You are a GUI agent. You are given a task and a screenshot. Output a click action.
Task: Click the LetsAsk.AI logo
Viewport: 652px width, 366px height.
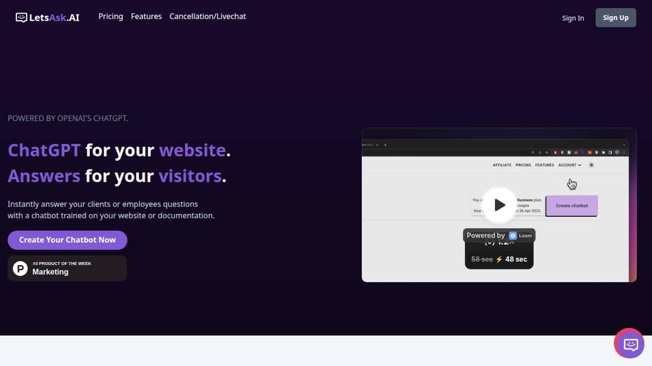[x=47, y=17]
